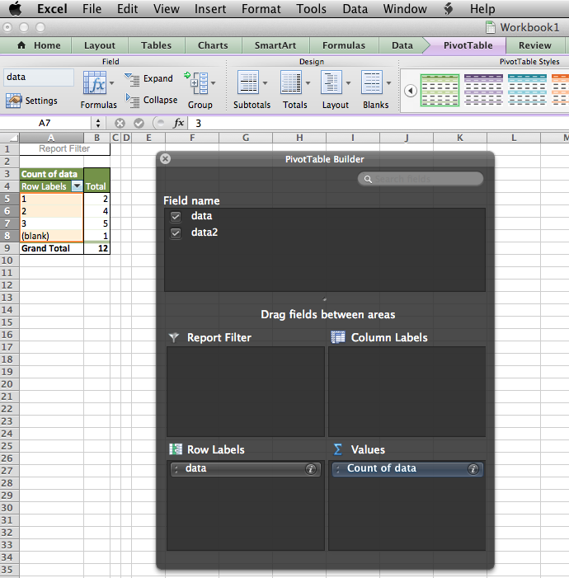Click the Group icon
569x578 pixels.
point(196,83)
